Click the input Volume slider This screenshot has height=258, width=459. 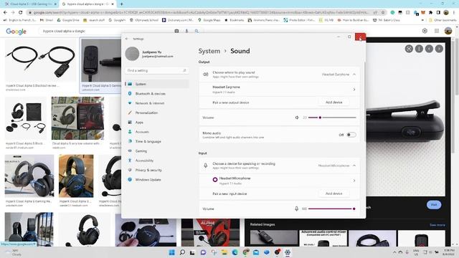pos(332,209)
